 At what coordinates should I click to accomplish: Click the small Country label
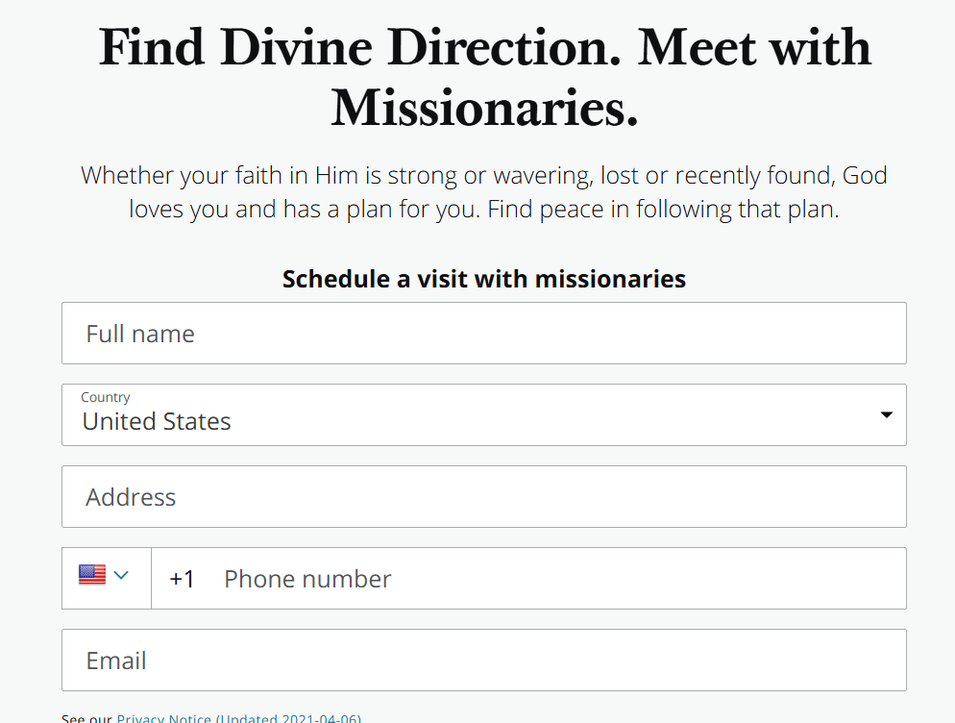pyautogui.click(x=106, y=397)
